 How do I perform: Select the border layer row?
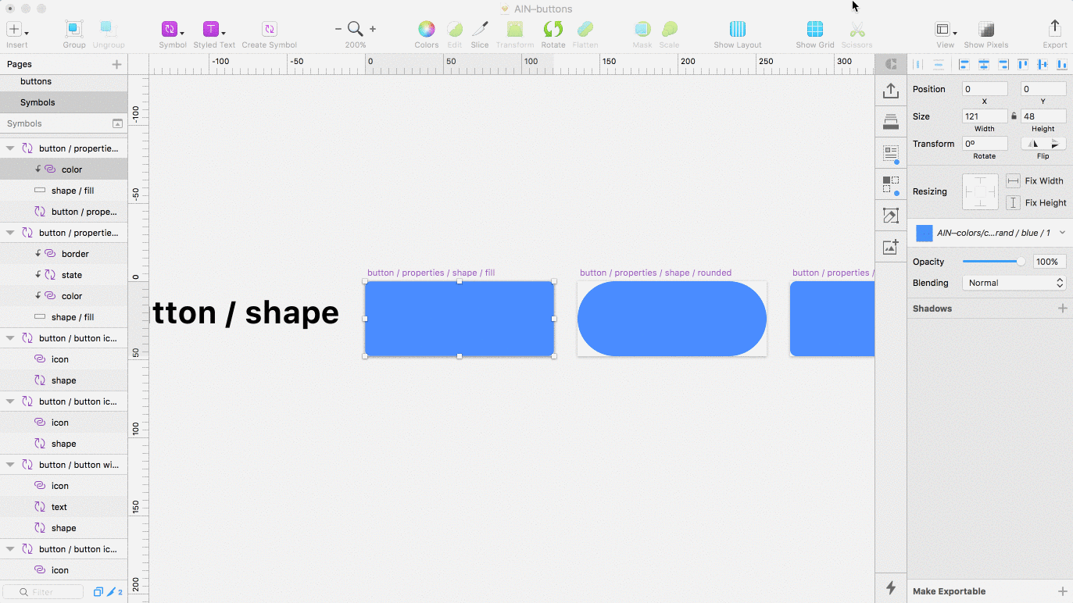point(63,254)
